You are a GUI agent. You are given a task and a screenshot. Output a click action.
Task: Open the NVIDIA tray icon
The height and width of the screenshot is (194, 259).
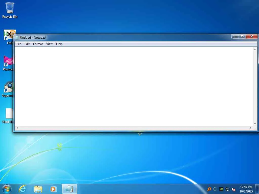coord(221,189)
